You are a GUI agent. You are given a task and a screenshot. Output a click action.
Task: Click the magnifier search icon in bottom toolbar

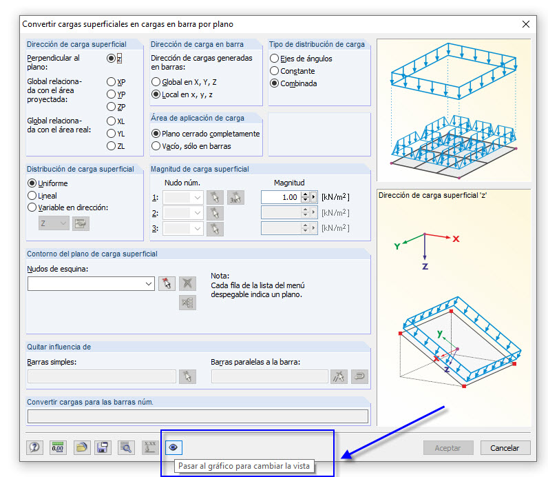(x=126, y=447)
